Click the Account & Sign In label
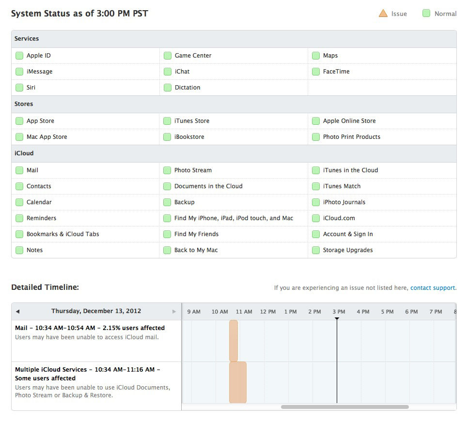Viewport: 468px width, 421px height. pyautogui.click(x=348, y=234)
